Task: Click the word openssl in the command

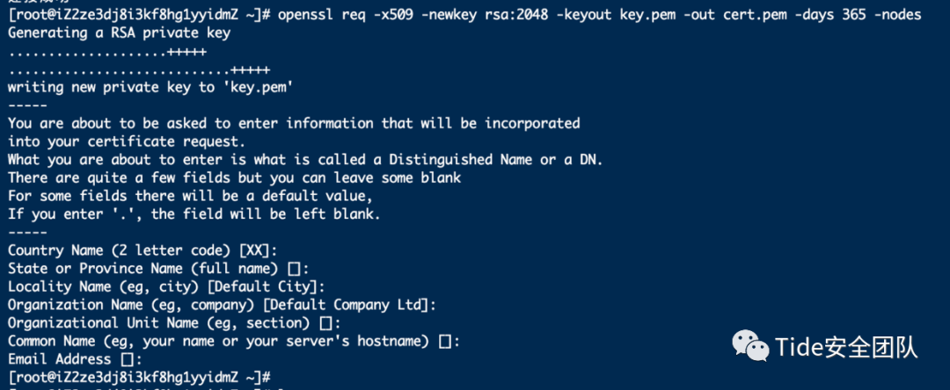Action: [303, 16]
